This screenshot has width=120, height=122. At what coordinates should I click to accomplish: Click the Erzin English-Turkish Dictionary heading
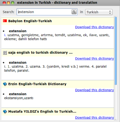coord(37,84)
